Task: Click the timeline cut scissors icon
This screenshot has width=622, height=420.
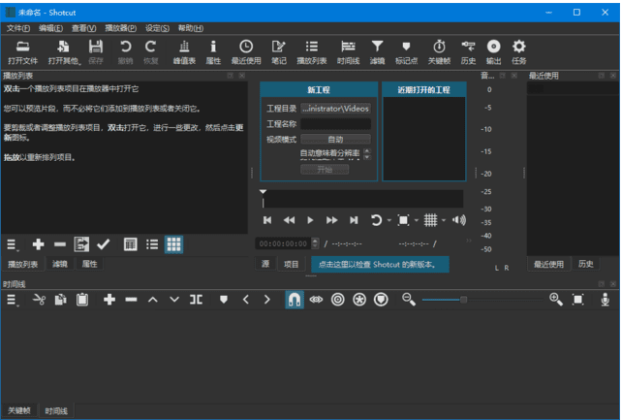Action: click(39, 300)
